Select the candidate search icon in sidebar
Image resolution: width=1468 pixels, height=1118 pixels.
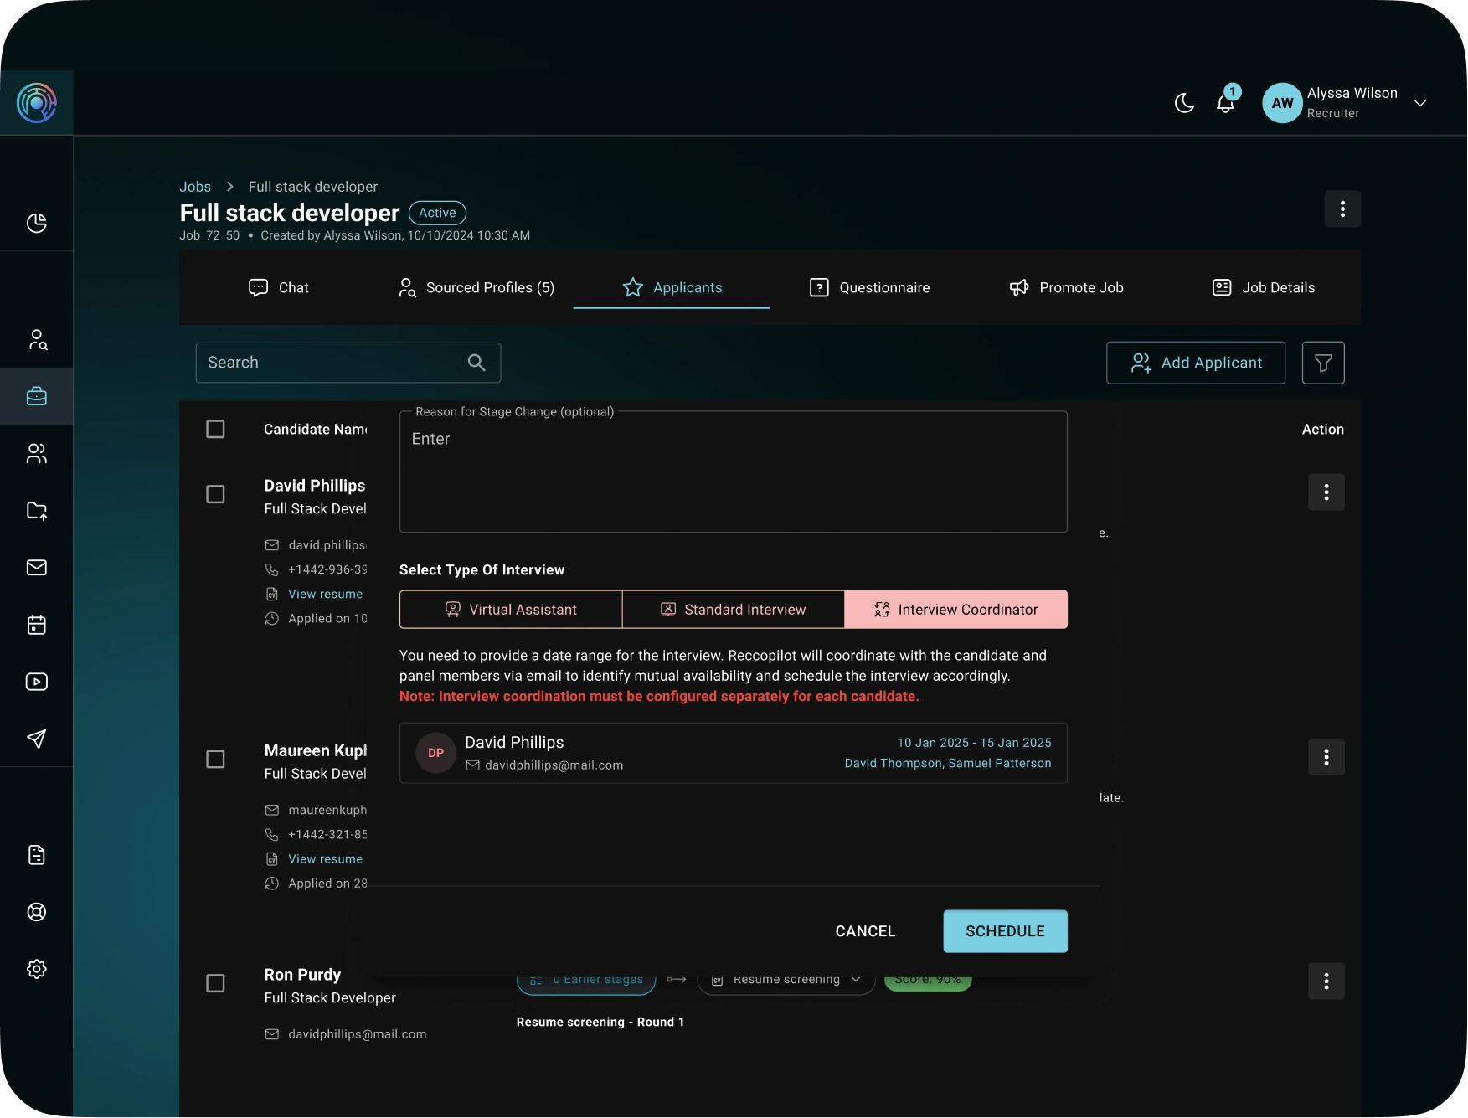tap(37, 340)
